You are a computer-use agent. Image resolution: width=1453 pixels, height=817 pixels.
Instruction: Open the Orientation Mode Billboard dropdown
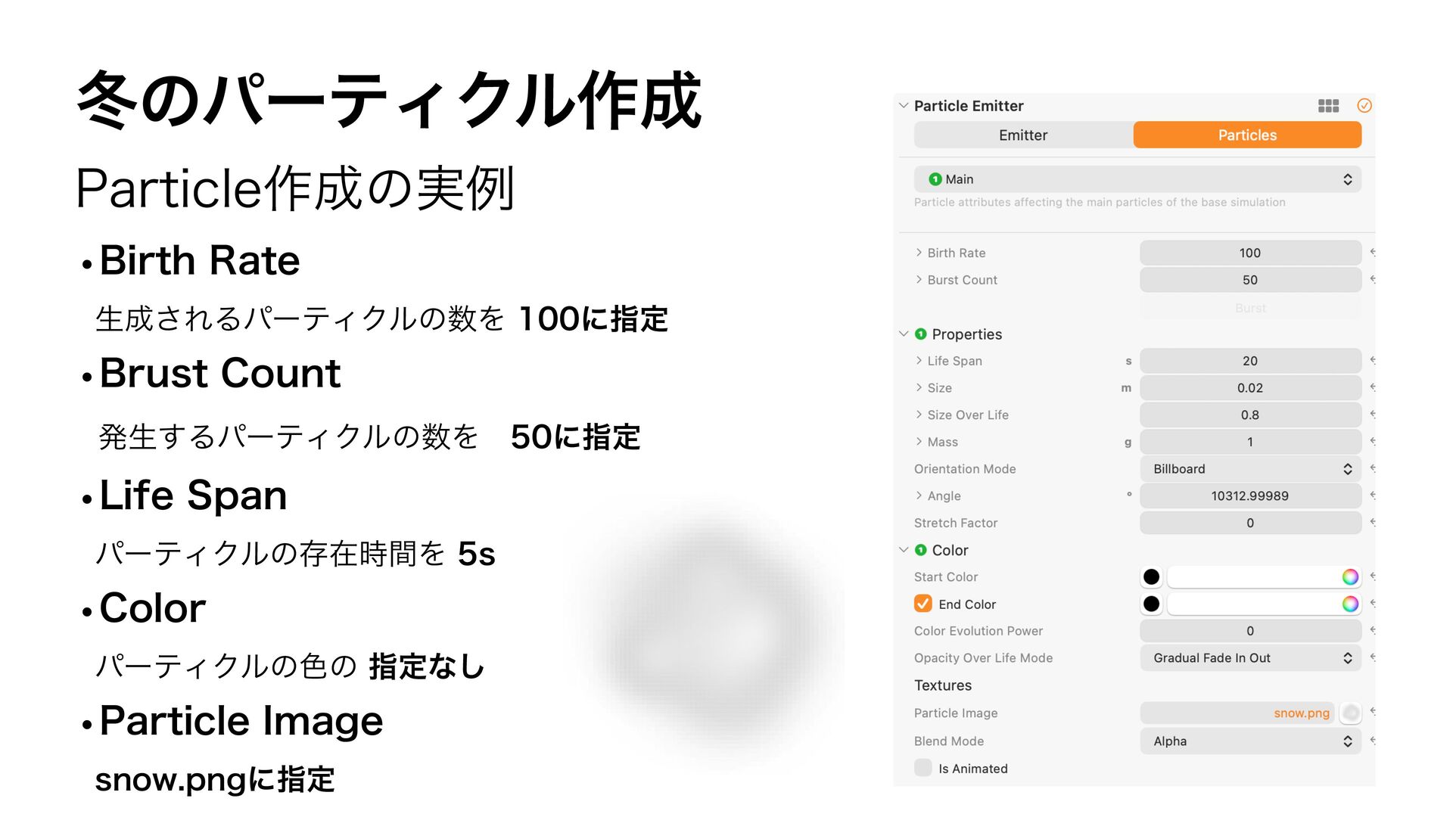[x=1250, y=469]
